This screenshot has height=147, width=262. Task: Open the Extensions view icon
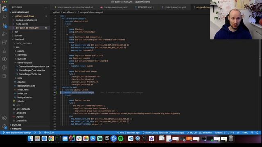(5, 42)
